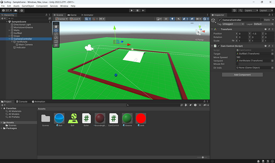Expand the Walls object in Hierarchy
Image resolution: width=275 pixels, height=163 pixels.
(x=9, y=30)
